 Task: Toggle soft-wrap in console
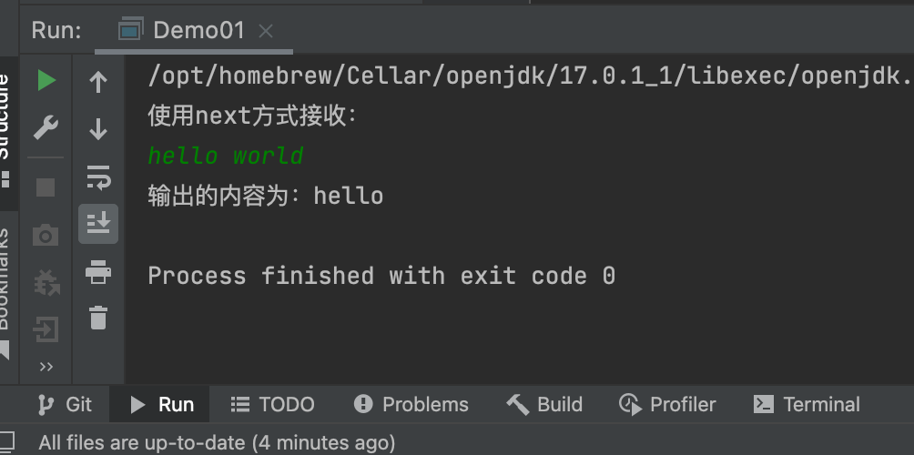98,177
